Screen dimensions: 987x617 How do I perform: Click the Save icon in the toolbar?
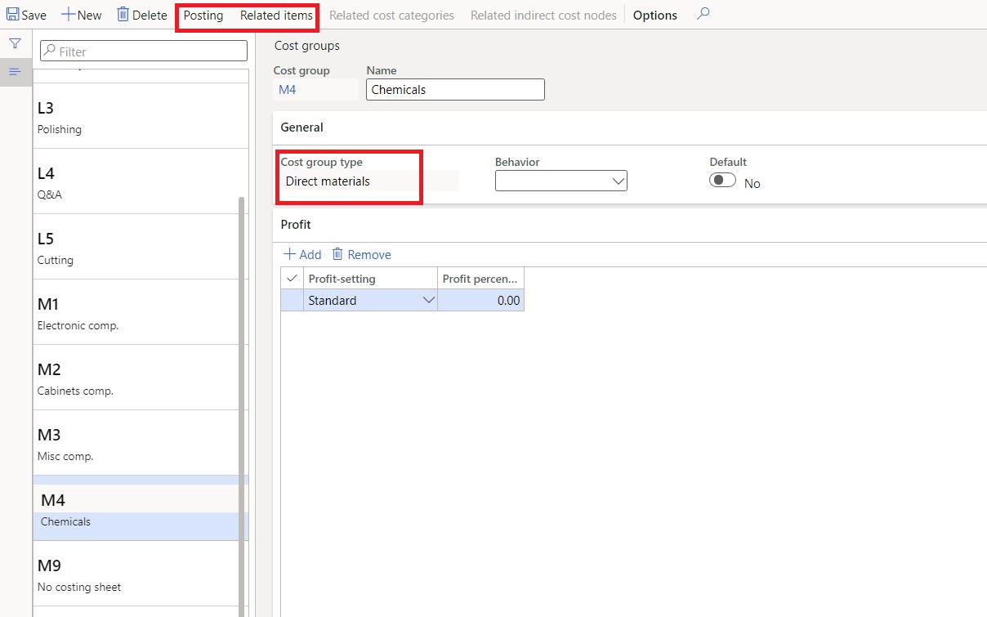click(11, 14)
